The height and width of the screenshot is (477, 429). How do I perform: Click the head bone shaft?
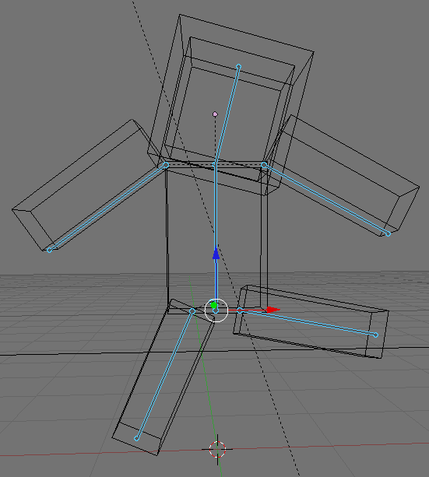coord(227,115)
